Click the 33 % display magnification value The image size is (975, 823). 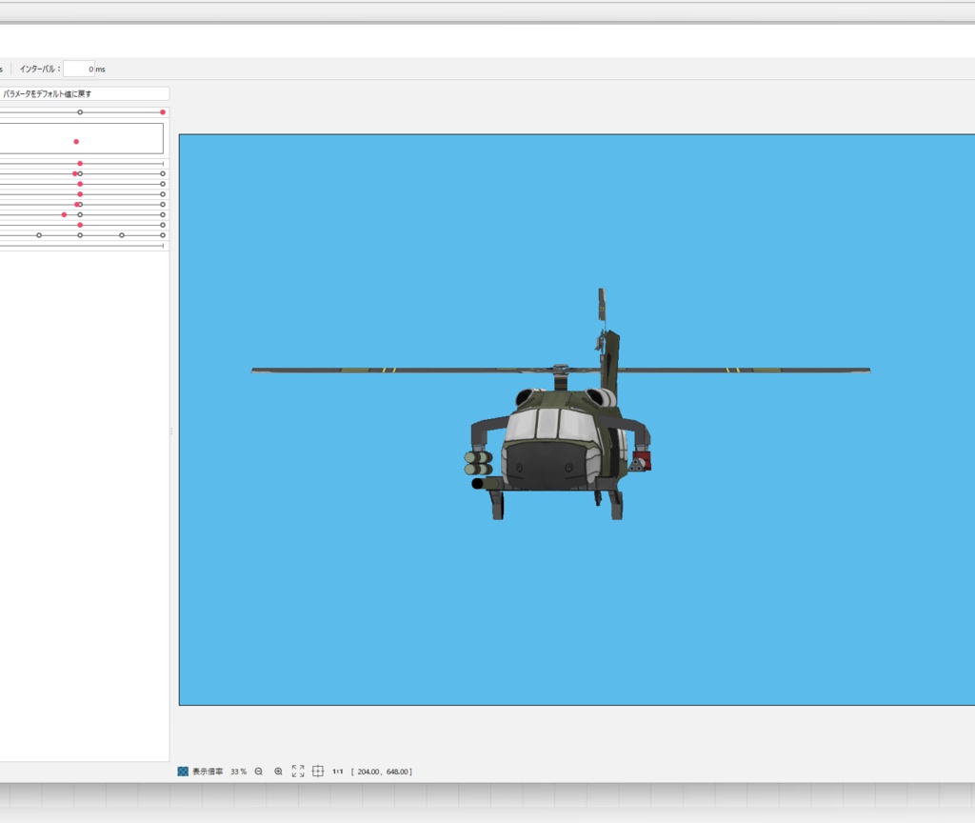(239, 772)
